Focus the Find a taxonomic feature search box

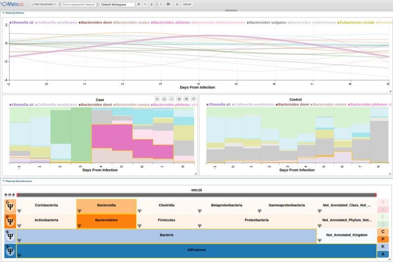(x=79, y=4)
